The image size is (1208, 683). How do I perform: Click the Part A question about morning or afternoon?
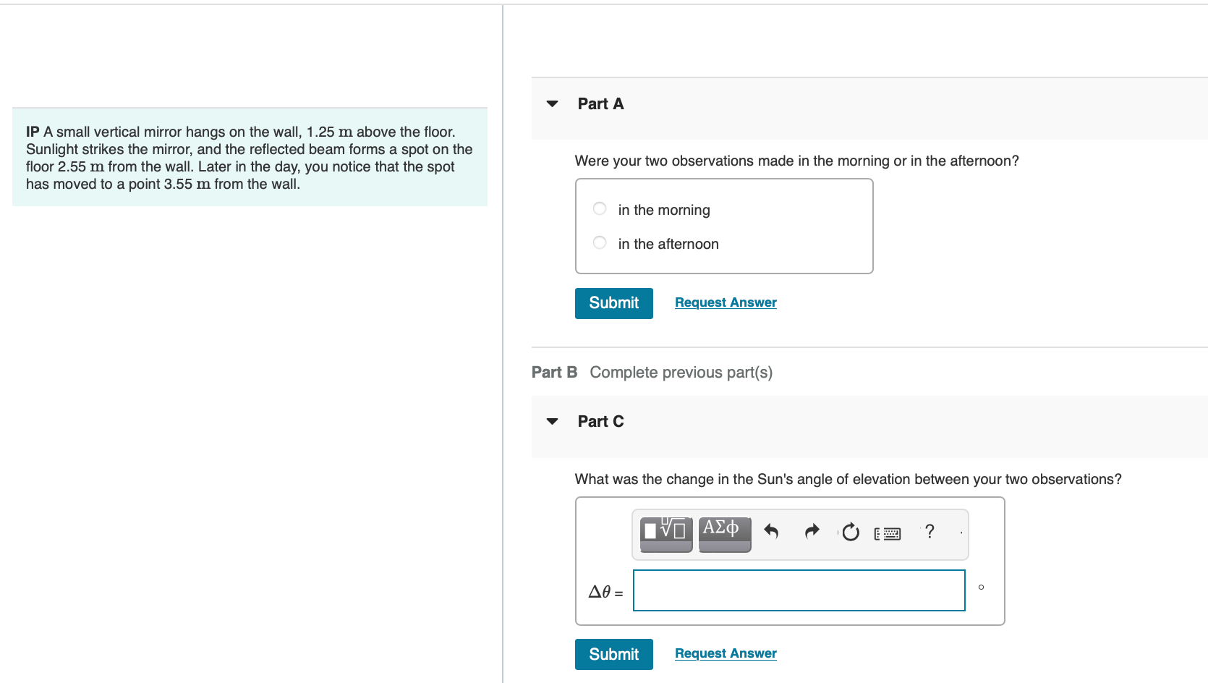pos(796,161)
